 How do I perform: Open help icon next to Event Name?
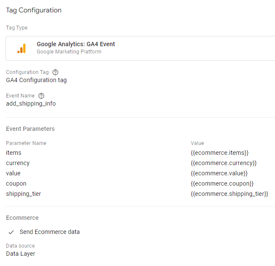[41, 96]
